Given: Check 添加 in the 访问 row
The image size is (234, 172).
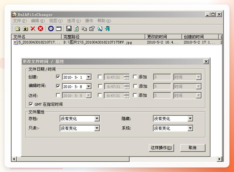Looking at the screenshot, I should [x=135, y=95].
